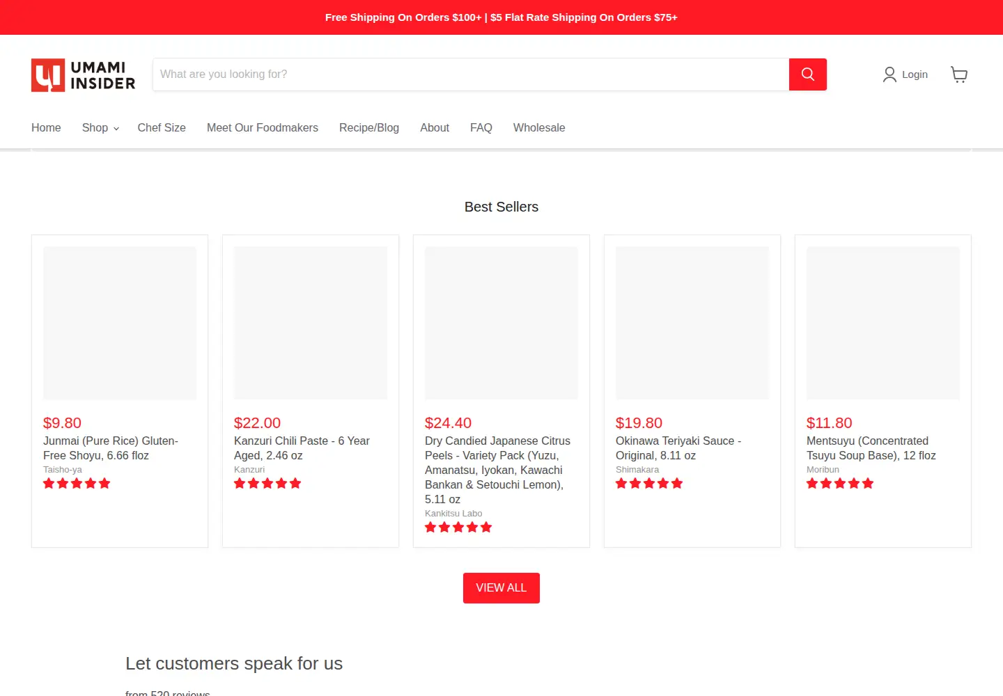Open Meet Our Foodmakers page
This screenshot has width=1003, height=696.
(263, 128)
